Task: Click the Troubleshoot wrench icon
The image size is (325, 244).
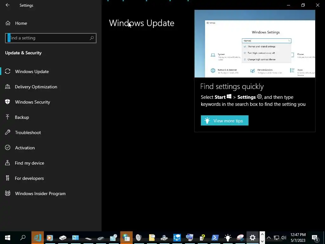Action: [8, 132]
